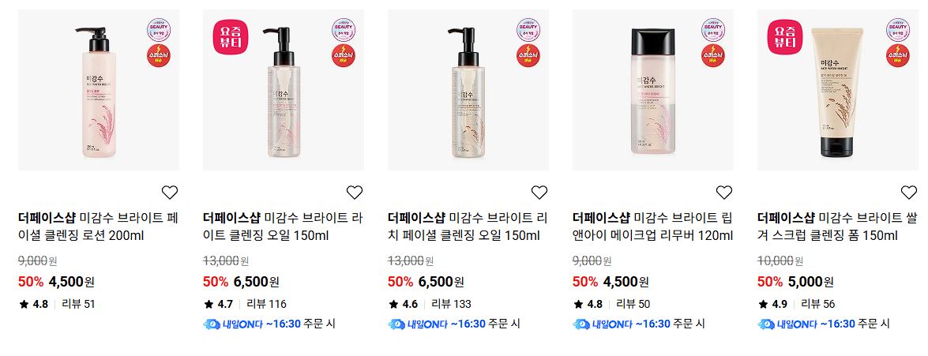
Task: Open 립앤아이 메이크업 리무버 product image
Action: point(653,90)
